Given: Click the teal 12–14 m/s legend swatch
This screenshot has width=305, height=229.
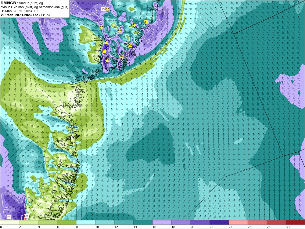Looking at the screenshot, I should pyautogui.click(x=124, y=222).
